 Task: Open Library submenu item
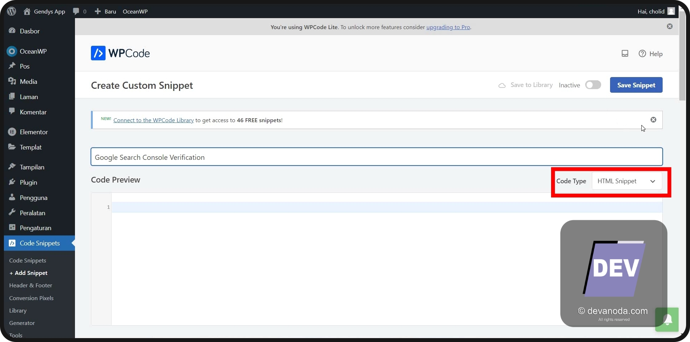tap(18, 311)
